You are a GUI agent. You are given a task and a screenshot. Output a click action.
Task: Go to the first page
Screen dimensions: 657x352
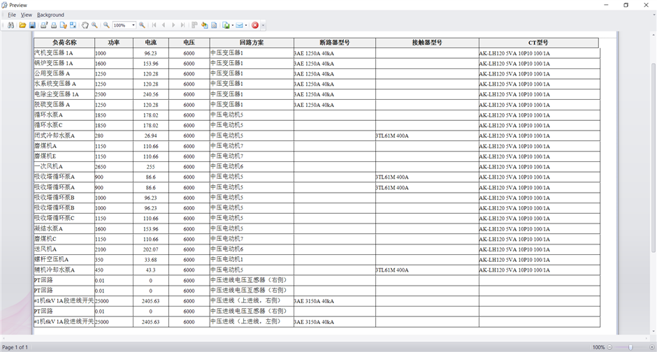coord(154,25)
